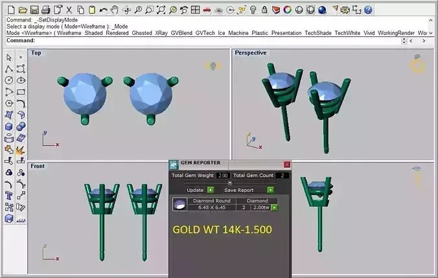Create a new document with New icon
The height and width of the screenshot is (278, 438).
11,10
